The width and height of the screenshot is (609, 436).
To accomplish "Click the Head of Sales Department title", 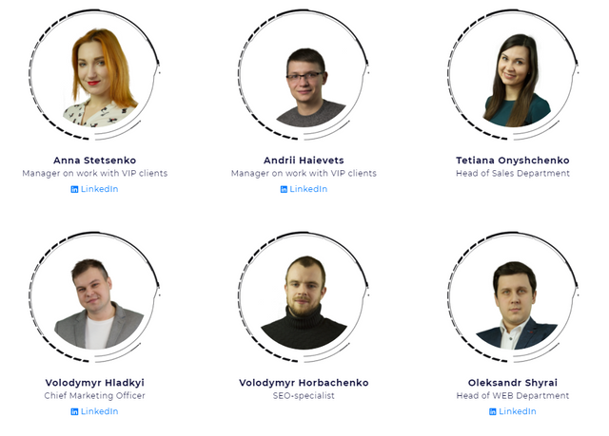I will (513, 173).
